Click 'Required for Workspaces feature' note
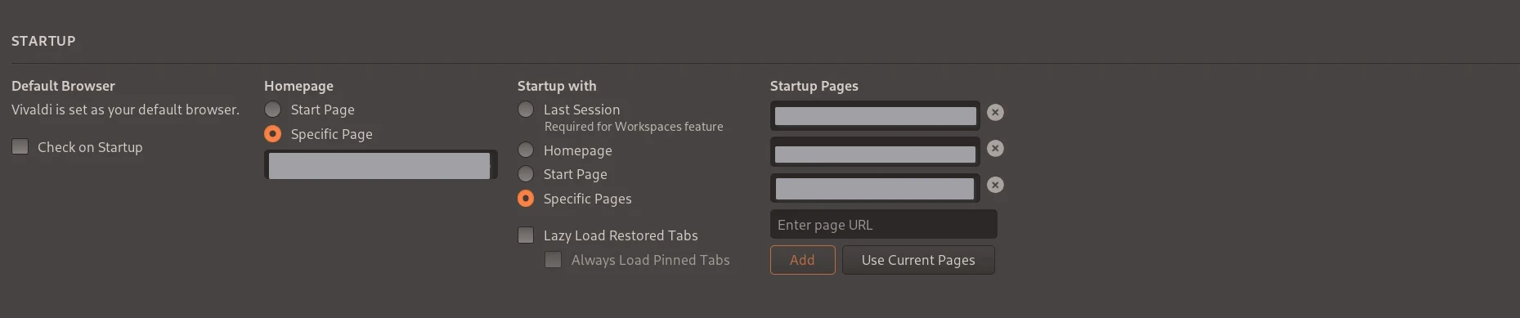This screenshot has height=318, width=1520. 634,127
